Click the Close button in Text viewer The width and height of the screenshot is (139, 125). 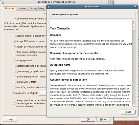click(128, 112)
